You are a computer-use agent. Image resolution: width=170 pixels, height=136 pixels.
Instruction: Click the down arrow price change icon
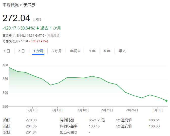click(37, 28)
